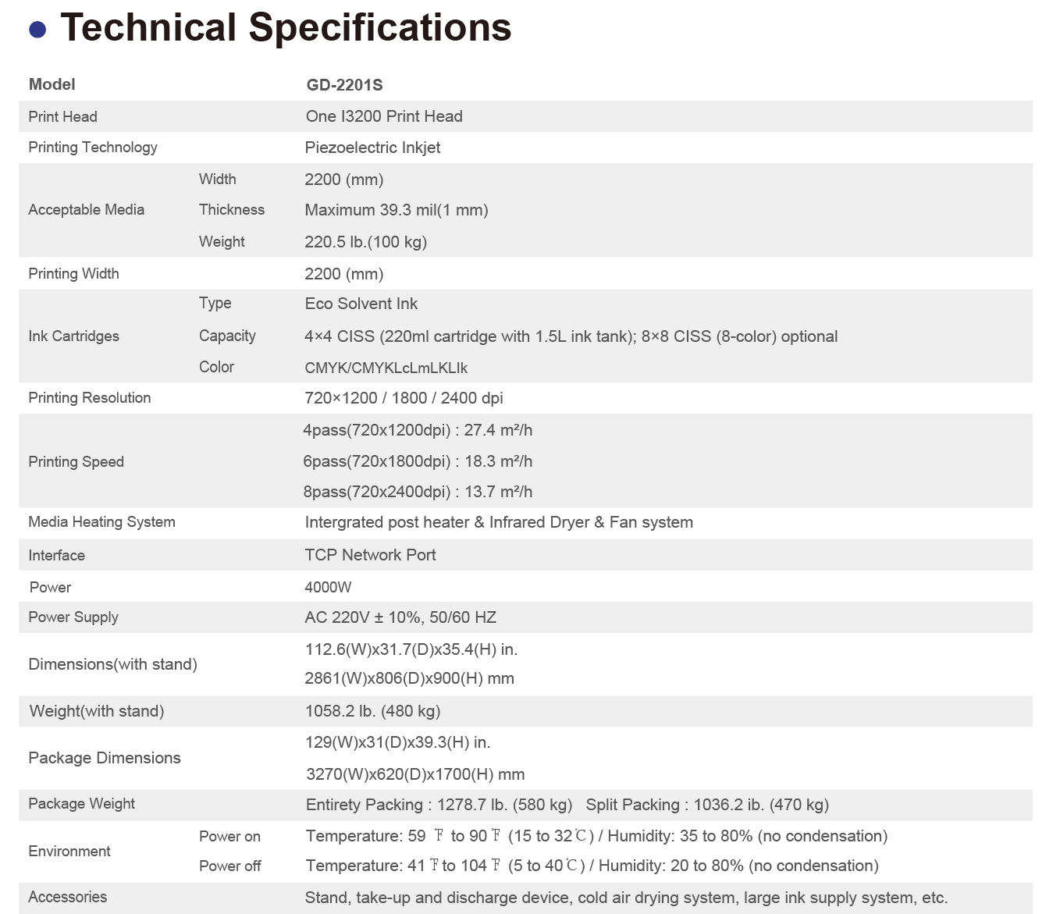The width and height of the screenshot is (1060, 914).
Task: Select the Maximum 39.3 mil thickness value
Action: click(x=397, y=210)
